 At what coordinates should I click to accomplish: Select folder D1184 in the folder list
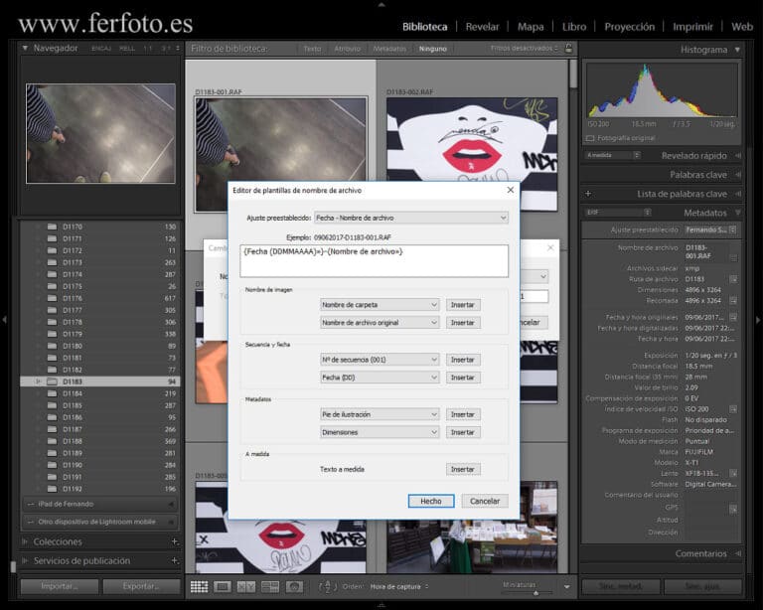pos(99,393)
